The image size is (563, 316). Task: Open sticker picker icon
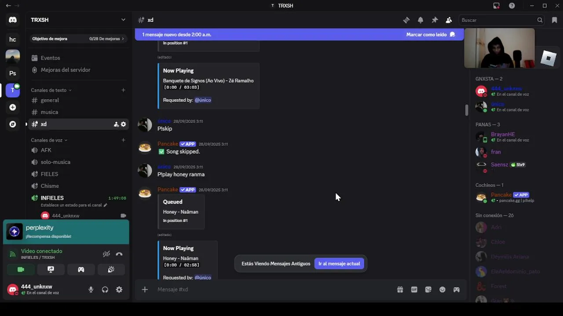pos(428,290)
